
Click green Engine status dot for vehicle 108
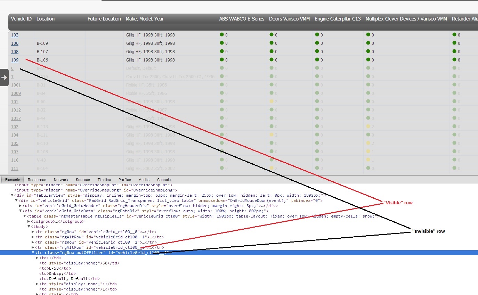(317, 51)
